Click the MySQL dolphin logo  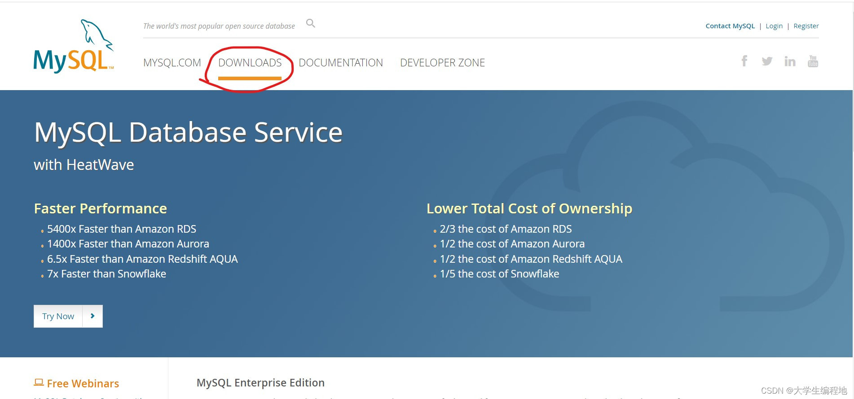(x=74, y=46)
